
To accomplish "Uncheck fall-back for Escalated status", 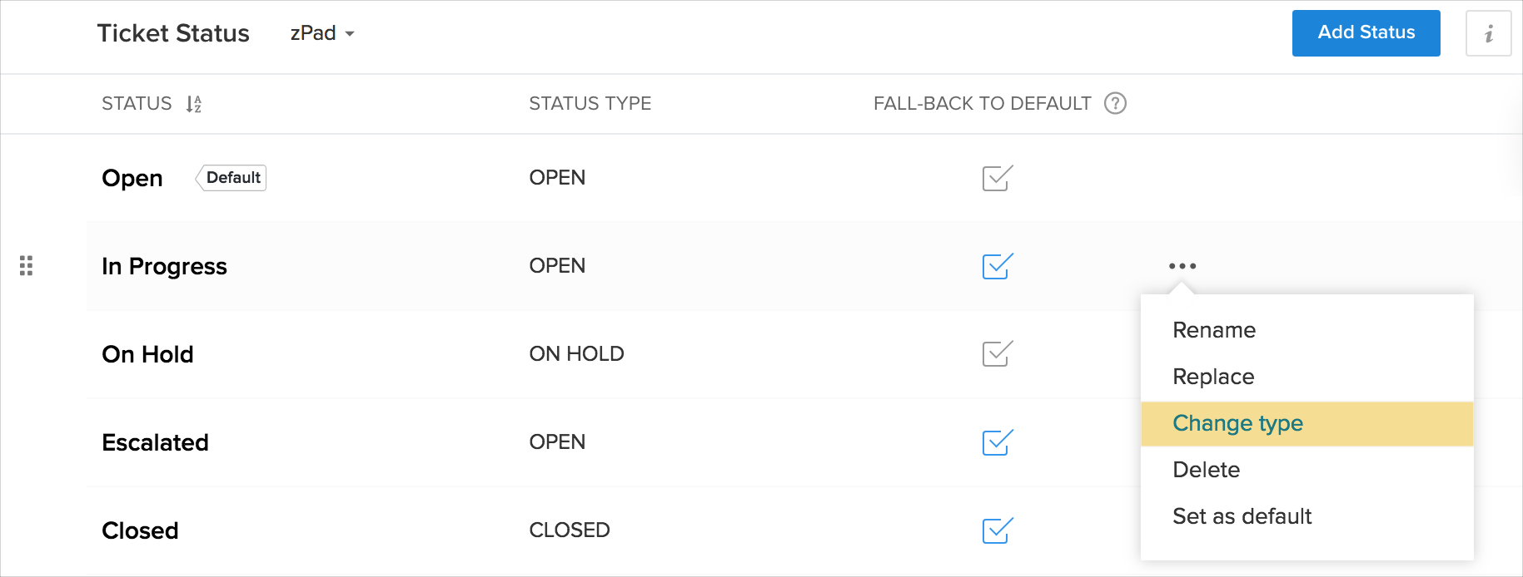I will 997,442.
